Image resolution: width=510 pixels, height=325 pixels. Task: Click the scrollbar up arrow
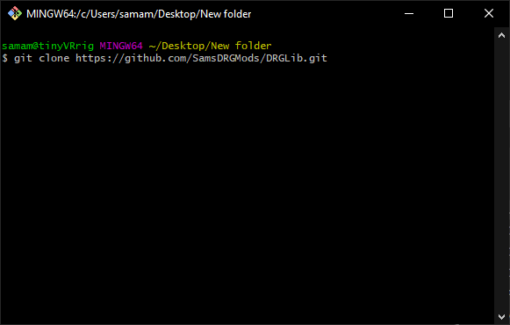(501, 35)
